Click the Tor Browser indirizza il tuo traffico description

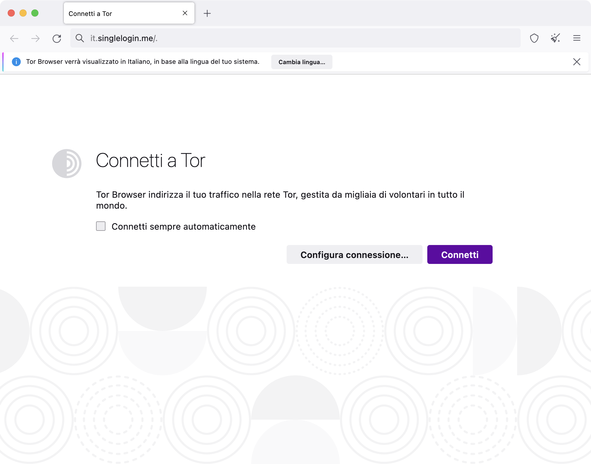pos(280,200)
